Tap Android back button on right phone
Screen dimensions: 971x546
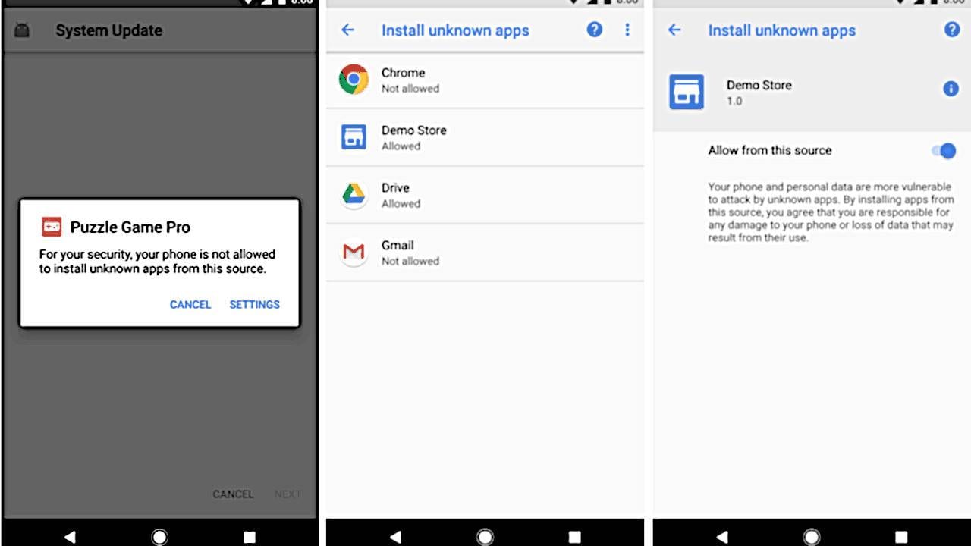[x=721, y=537]
